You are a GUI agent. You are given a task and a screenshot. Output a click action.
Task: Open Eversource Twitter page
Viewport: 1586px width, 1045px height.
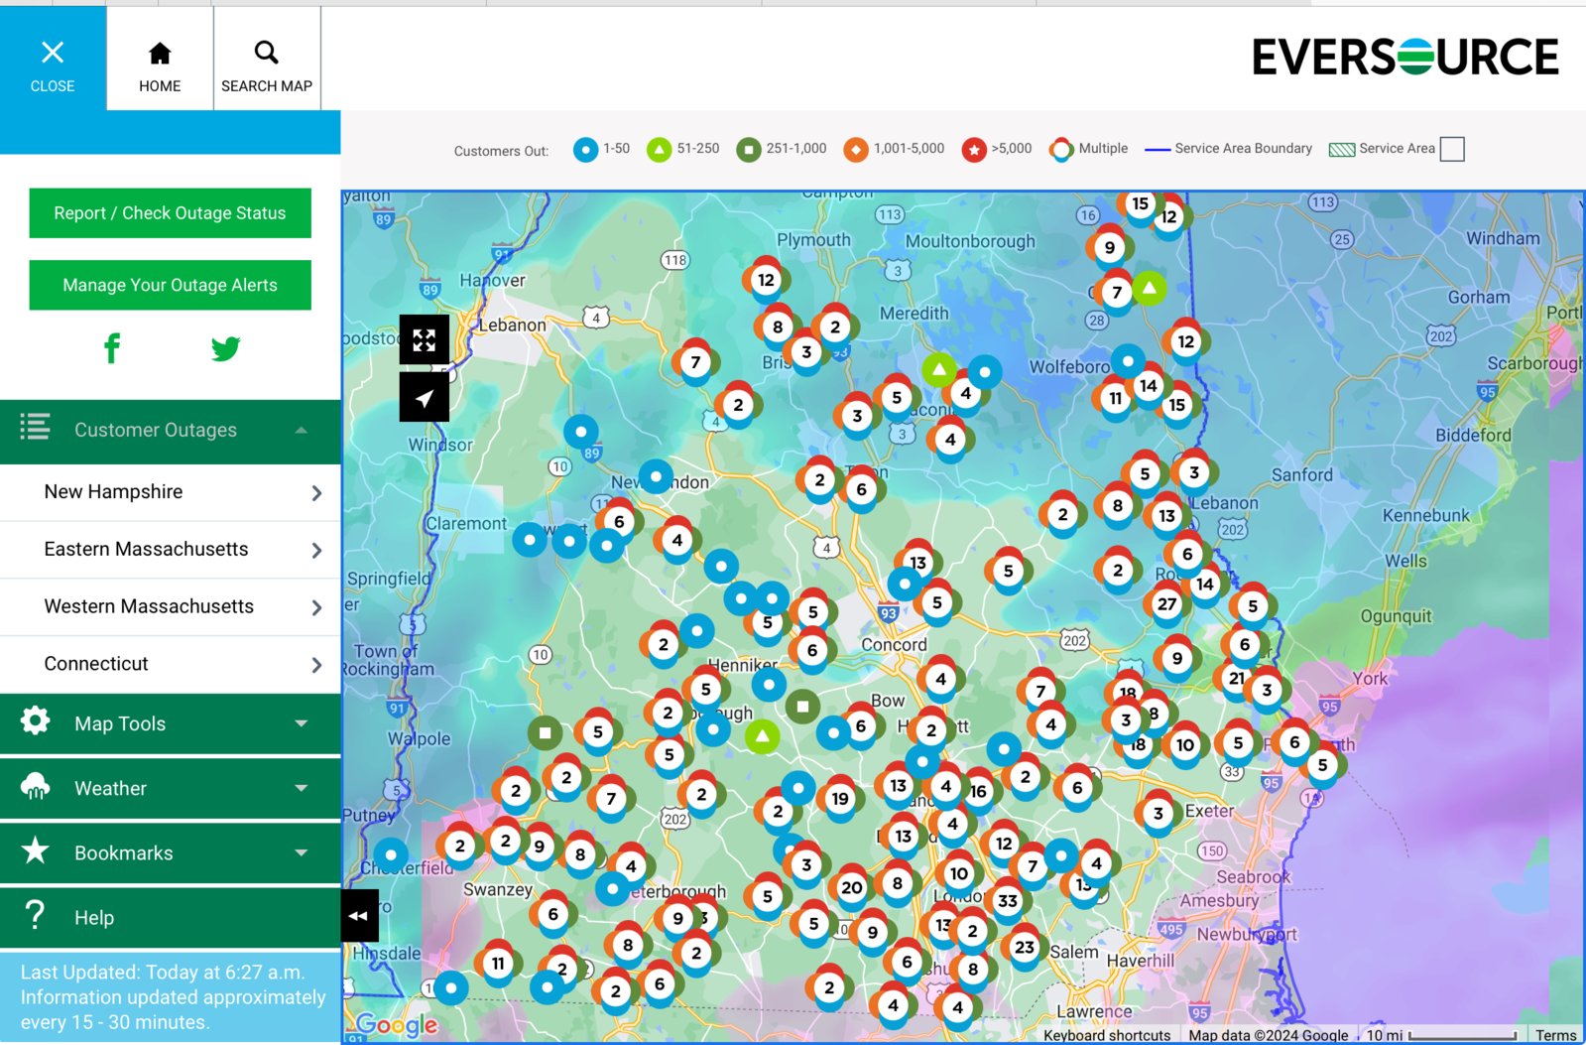click(x=225, y=348)
